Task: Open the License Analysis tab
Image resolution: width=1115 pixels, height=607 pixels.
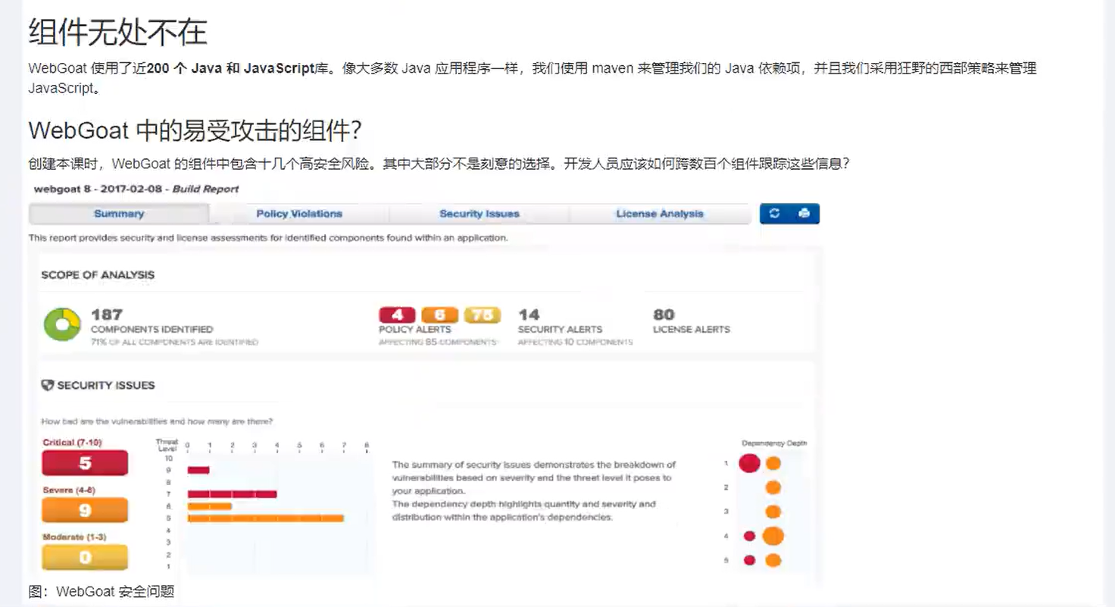Action: click(x=660, y=214)
